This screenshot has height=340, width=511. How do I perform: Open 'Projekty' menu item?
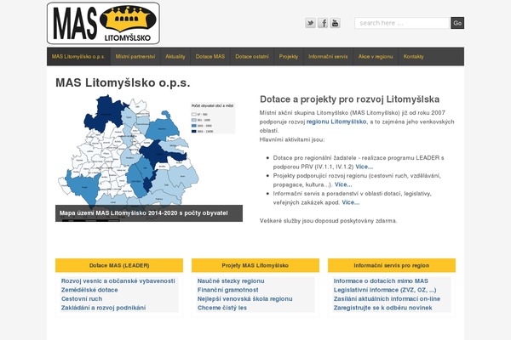click(x=289, y=57)
